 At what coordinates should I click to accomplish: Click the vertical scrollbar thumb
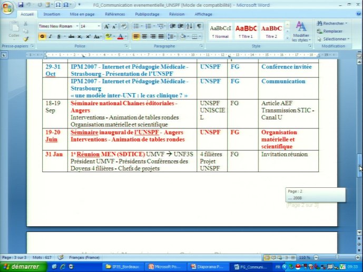pos(359,166)
